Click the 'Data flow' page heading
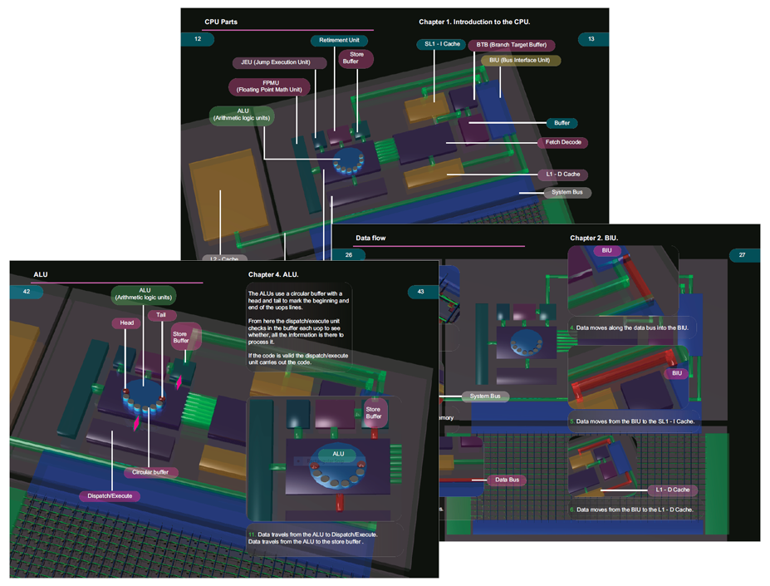Image resolution: width=770 pixels, height=586 pixels. [x=370, y=238]
